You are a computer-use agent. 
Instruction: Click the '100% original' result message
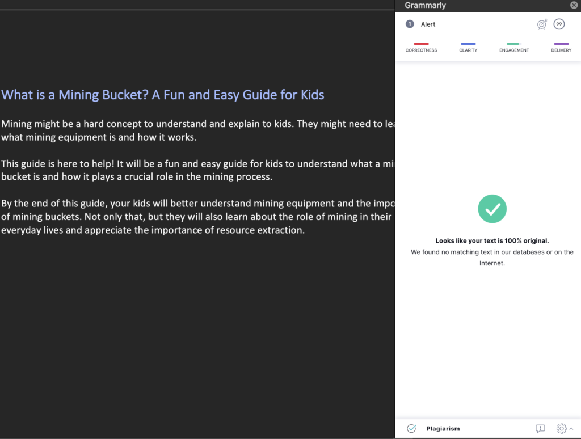pos(492,241)
